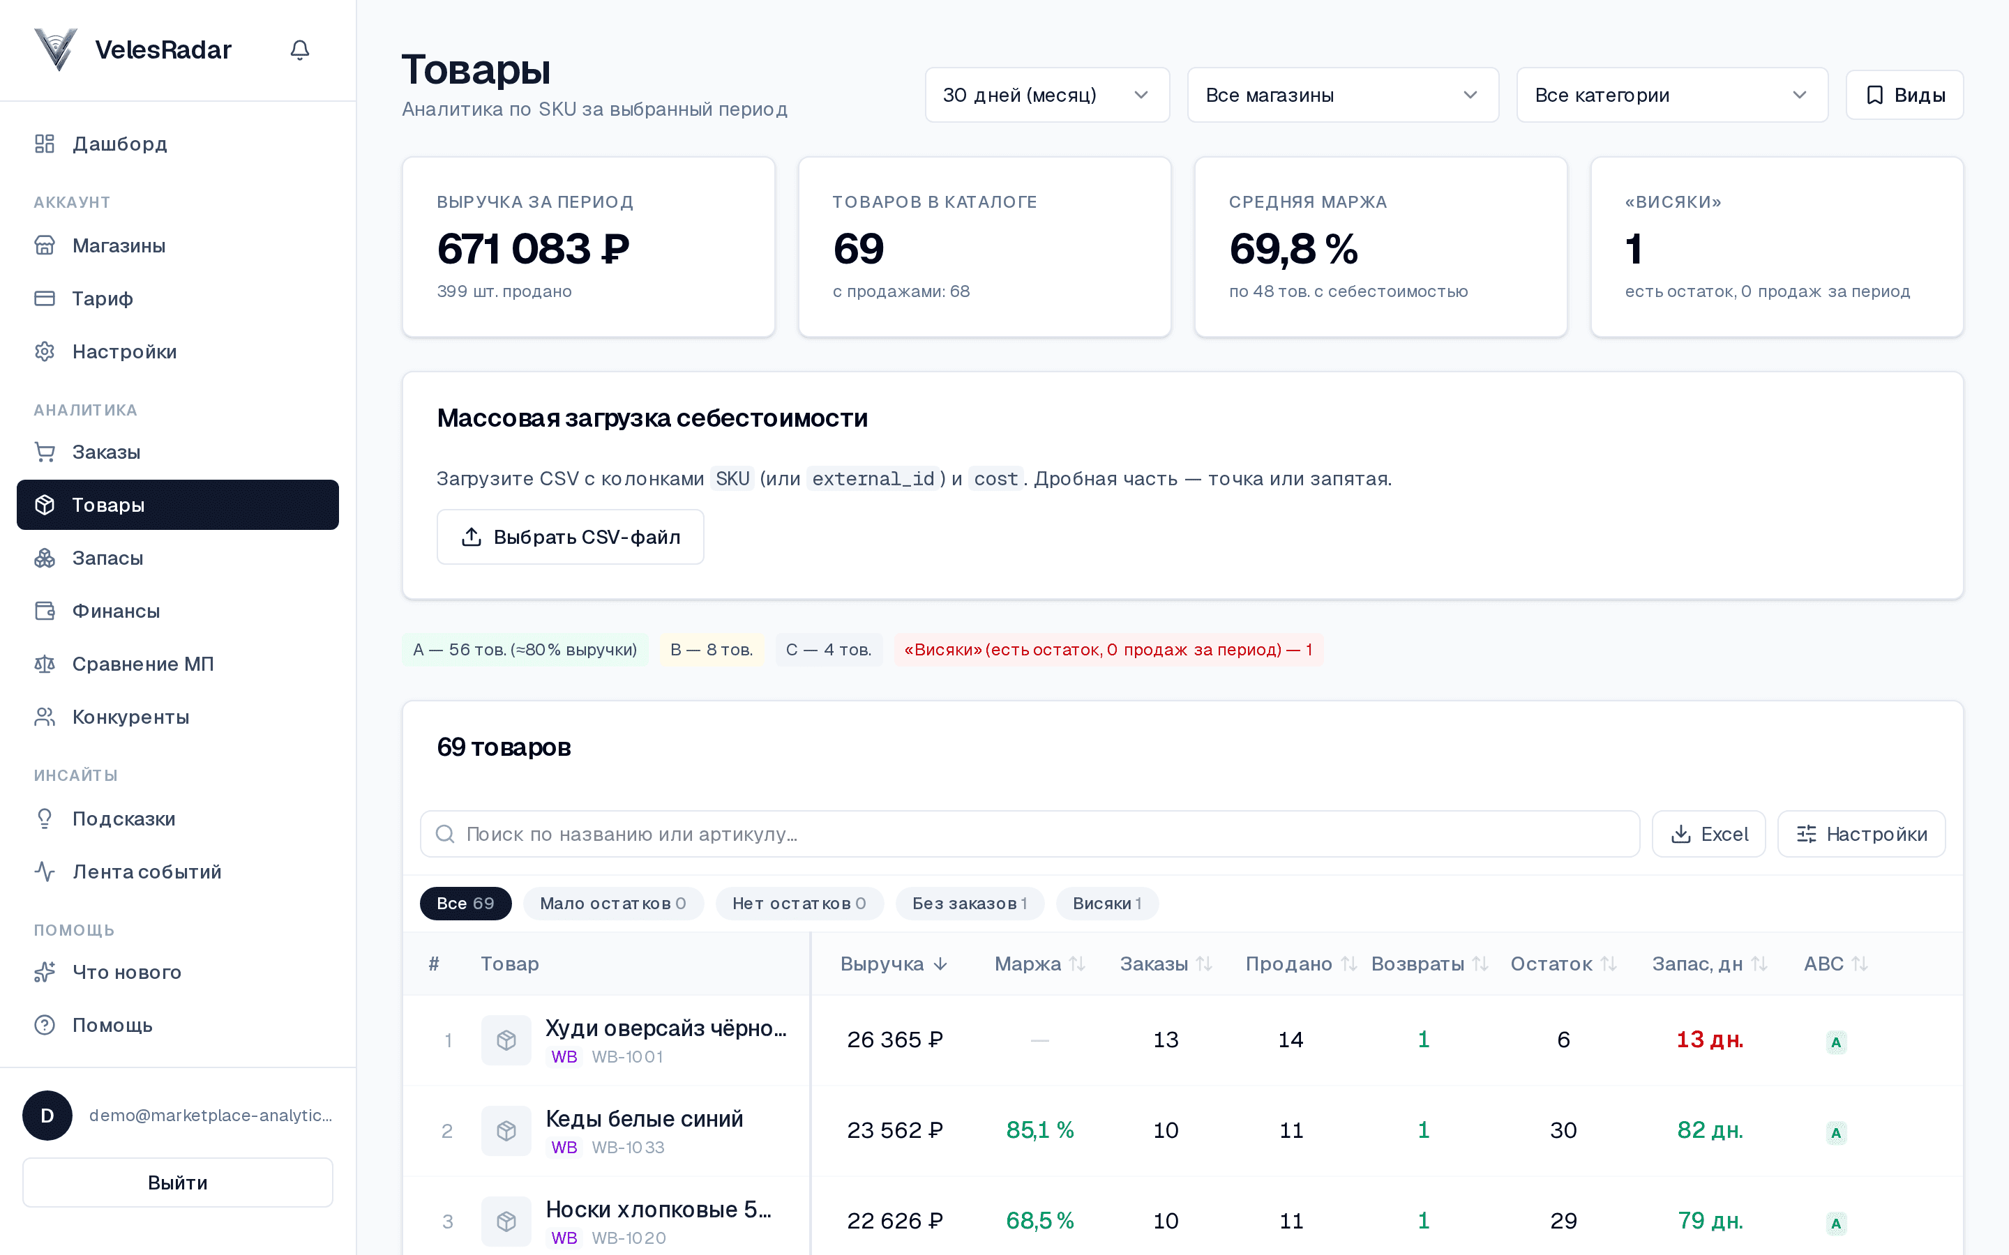Sort by the ABC column

1835,964
